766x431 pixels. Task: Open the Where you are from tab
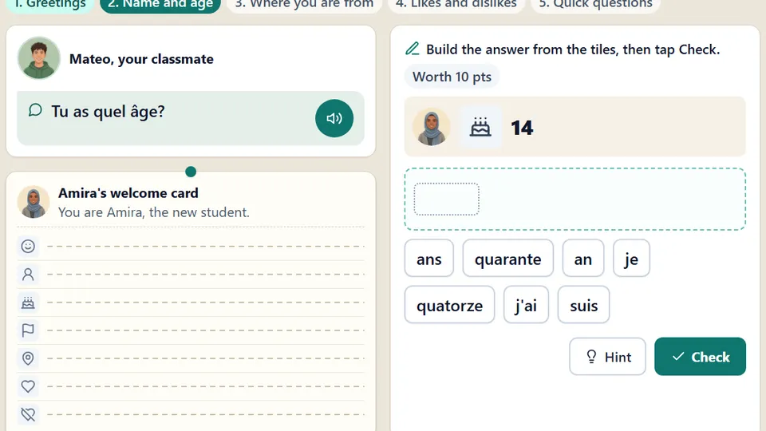click(x=304, y=5)
